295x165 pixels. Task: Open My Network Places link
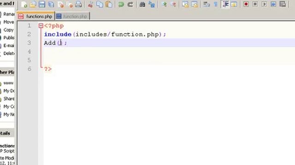click(9, 115)
